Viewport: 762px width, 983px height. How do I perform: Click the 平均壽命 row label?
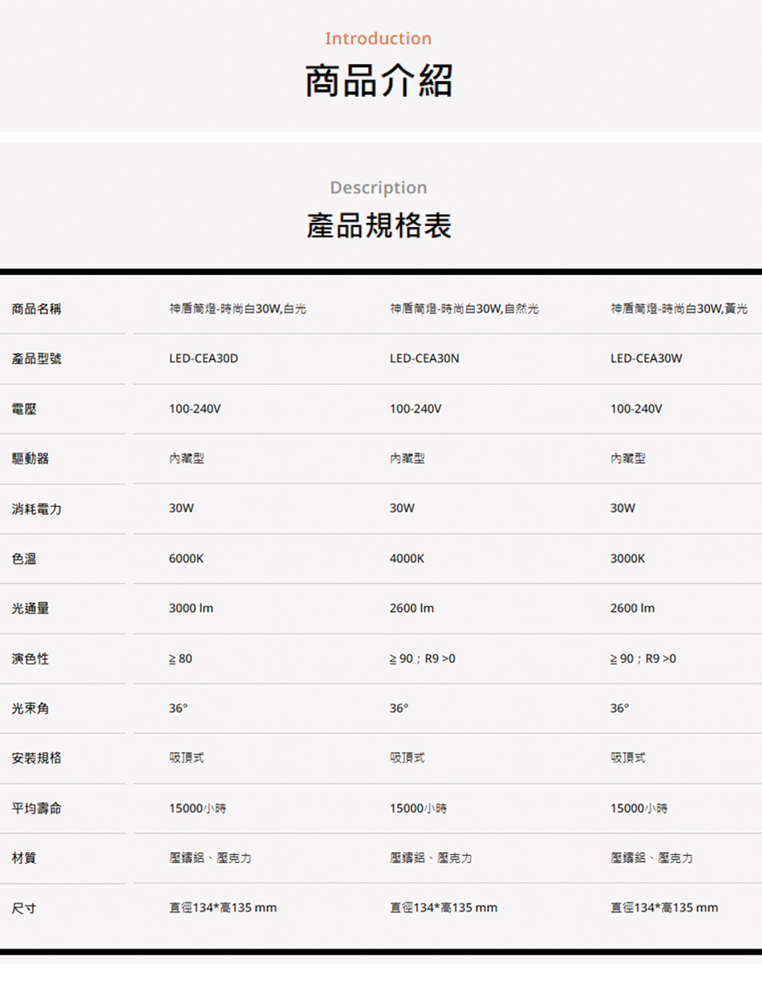(37, 808)
